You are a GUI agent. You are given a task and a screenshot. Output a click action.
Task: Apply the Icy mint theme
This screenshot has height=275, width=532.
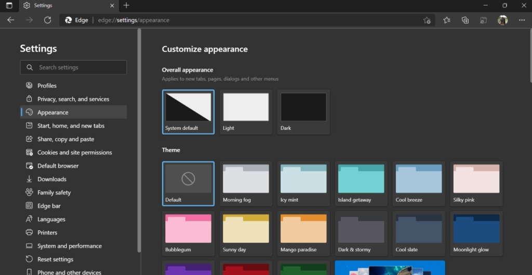[x=303, y=184]
